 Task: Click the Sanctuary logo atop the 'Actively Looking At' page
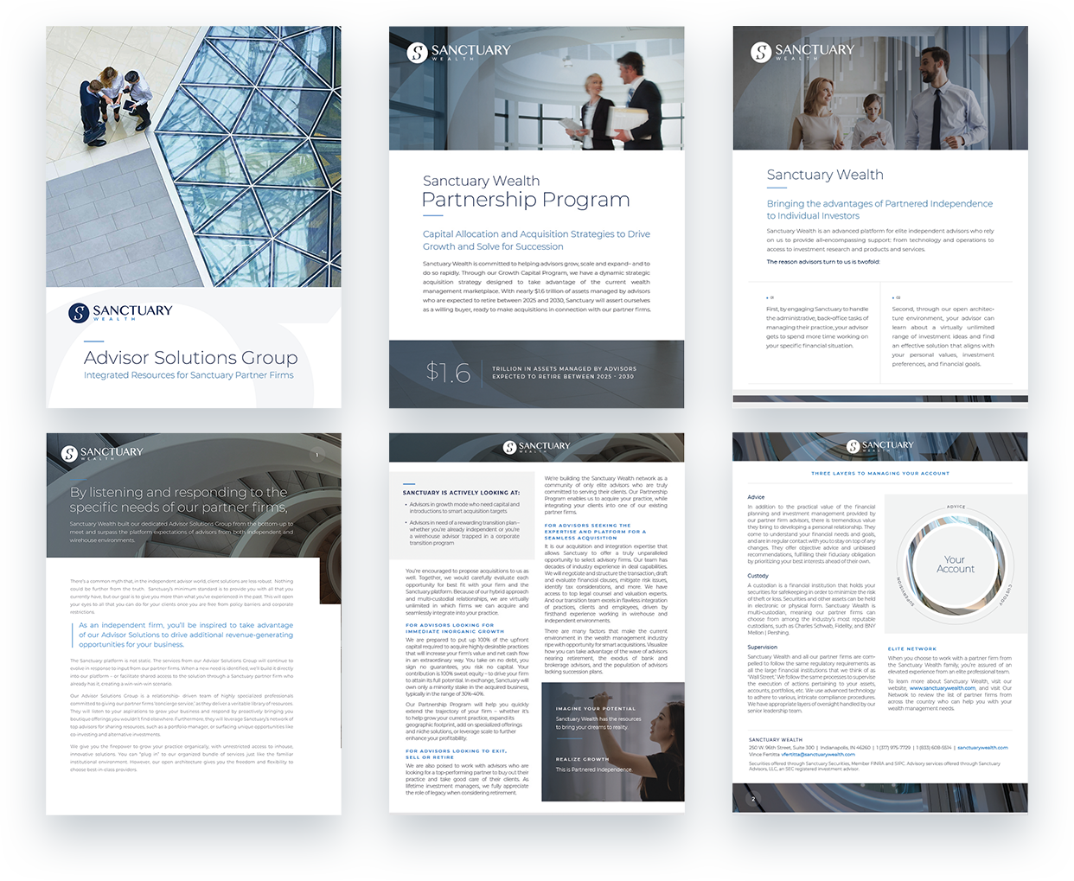[x=536, y=447]
